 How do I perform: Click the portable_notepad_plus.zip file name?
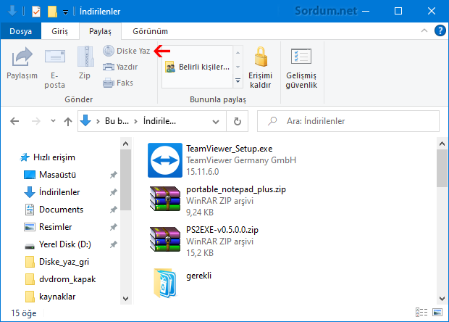(x=236, y=189)
